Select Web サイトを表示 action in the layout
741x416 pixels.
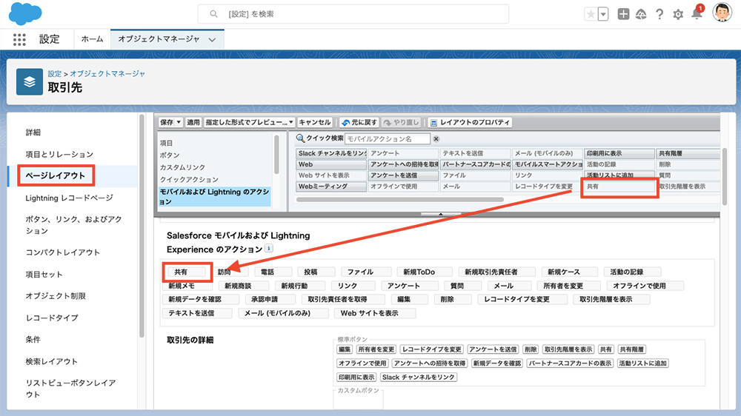[x=375, y=313]
